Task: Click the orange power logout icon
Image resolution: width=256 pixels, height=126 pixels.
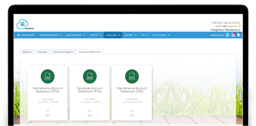Action: point(239,26)
